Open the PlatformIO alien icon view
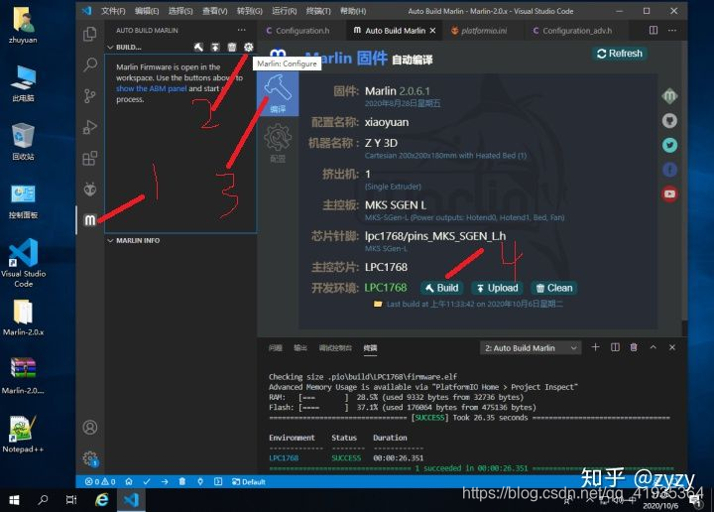Screen dimensions: 714x512 (90, 189)
